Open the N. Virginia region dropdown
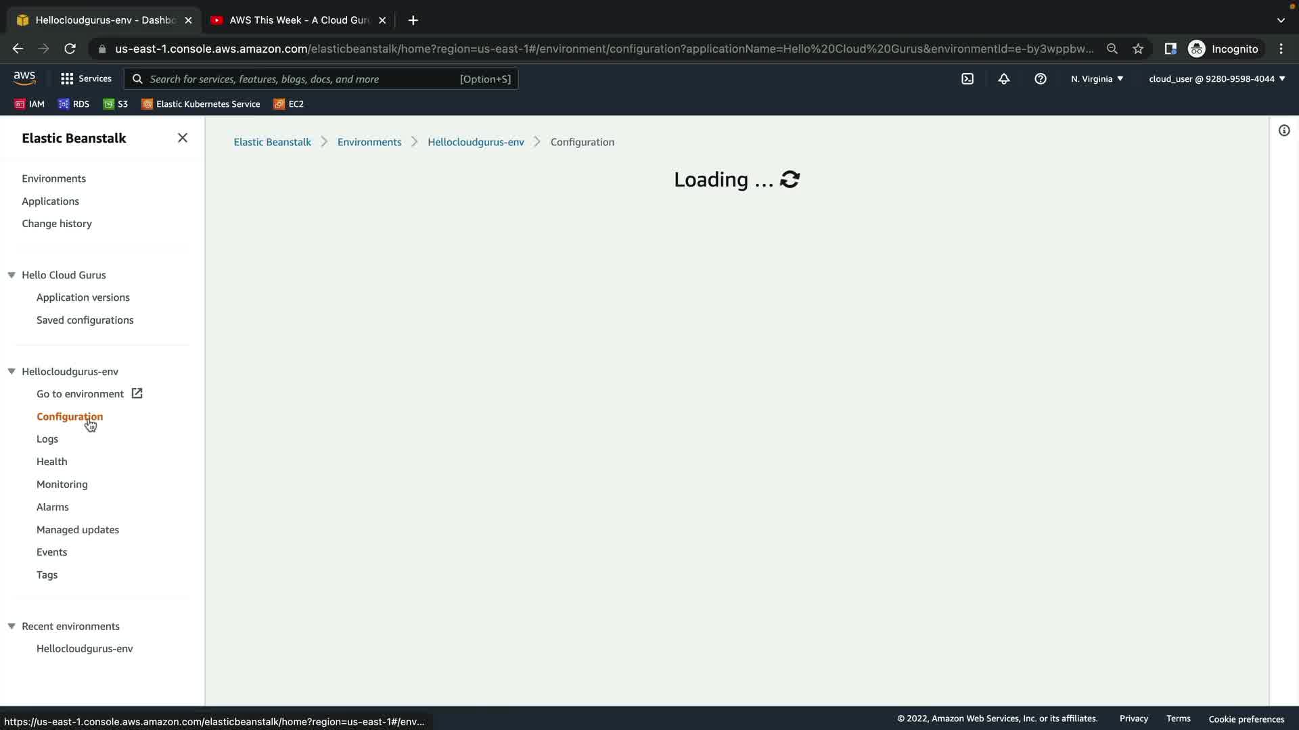This screenshot has width=1299, height=730. click(1097, 79)
